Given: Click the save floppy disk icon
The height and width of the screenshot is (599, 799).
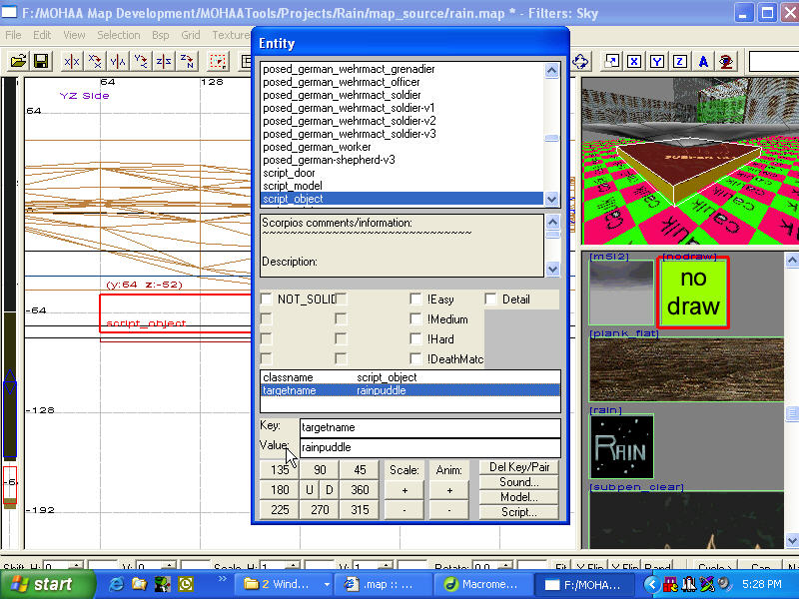Looking at the screenshot, I should (x=41, y=61).
